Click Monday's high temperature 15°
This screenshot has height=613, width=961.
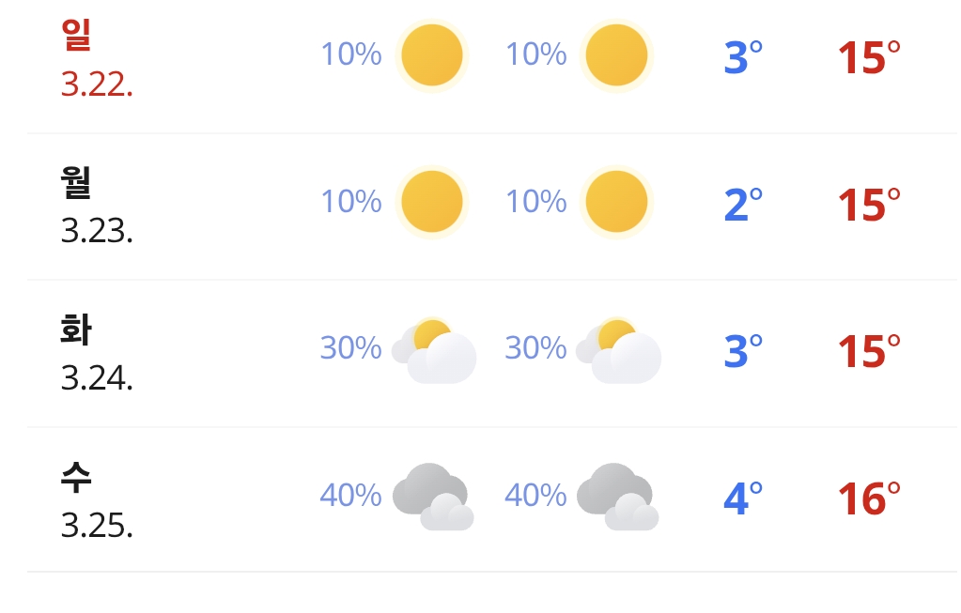(x=868, y=205)
